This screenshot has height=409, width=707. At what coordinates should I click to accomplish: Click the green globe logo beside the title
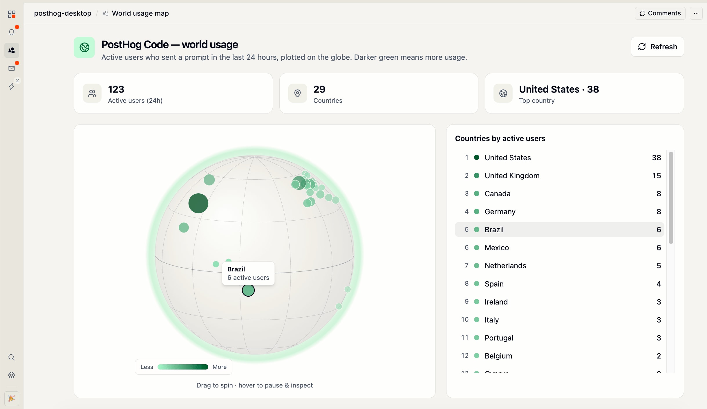pos(84,47)
